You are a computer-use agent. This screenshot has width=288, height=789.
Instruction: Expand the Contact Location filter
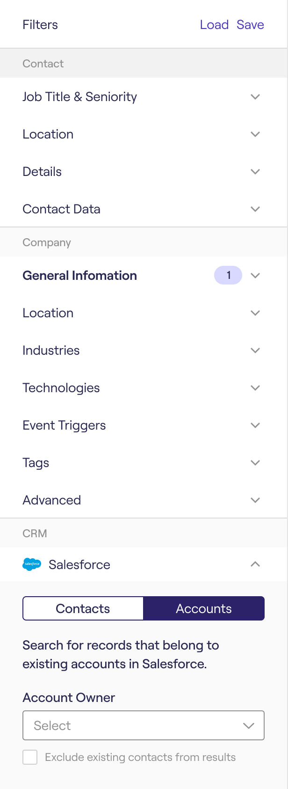point(144,134)
